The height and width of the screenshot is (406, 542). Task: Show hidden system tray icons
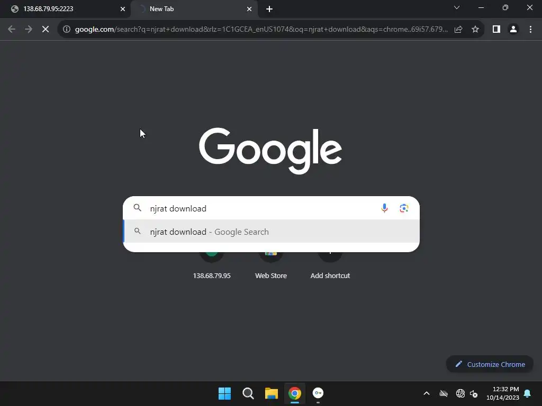click(x=427, y=393)
